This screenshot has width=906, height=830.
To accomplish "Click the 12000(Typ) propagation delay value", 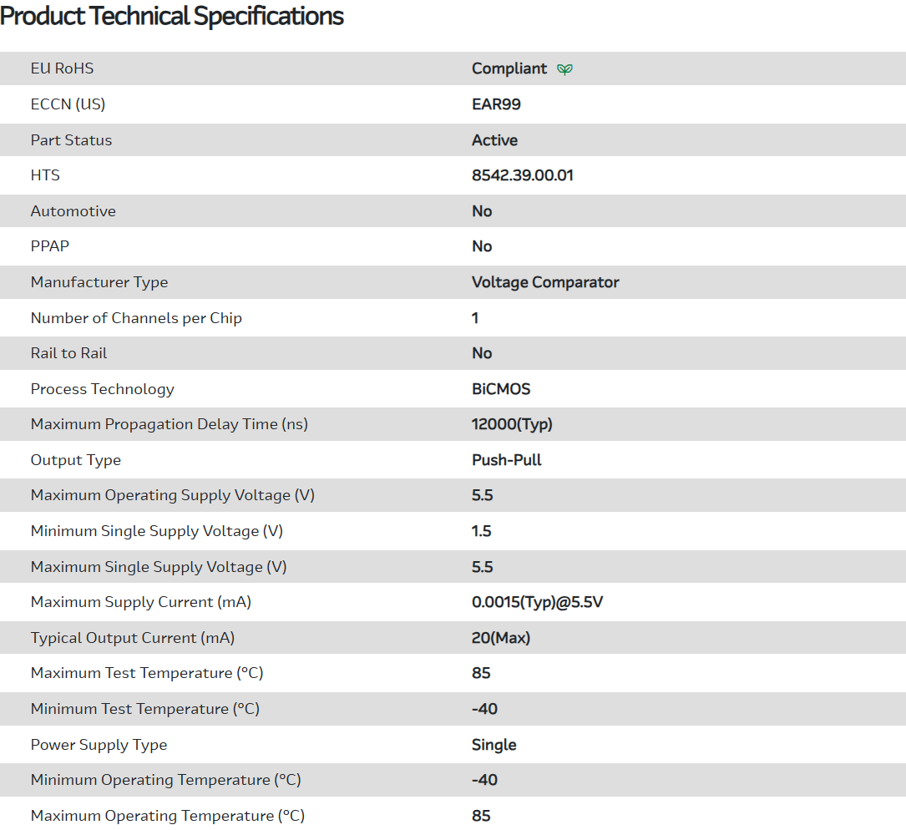I will click(512, 424).
